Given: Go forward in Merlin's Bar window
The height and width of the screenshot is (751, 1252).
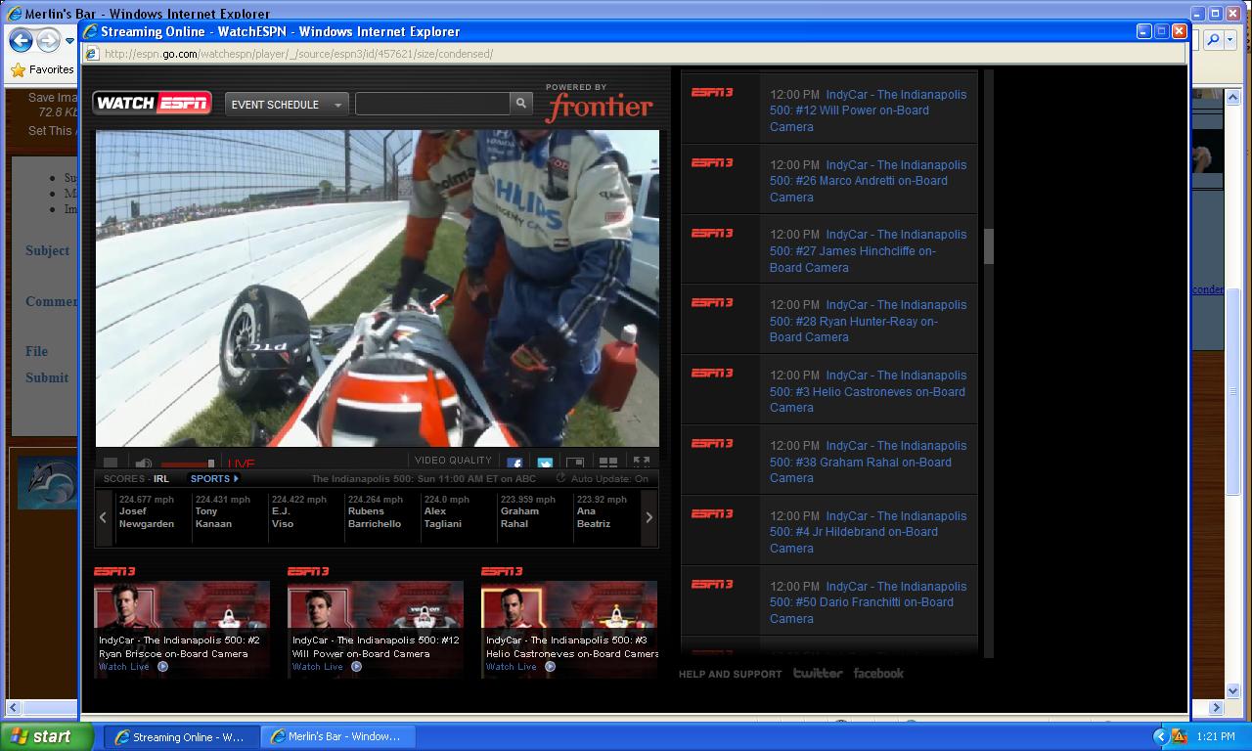Looking at the screenshot, I should (x=48, y=40).
